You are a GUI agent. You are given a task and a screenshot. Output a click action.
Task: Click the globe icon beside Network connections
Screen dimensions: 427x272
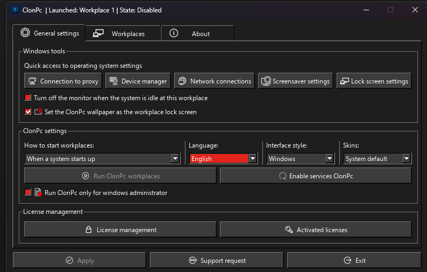[x=182, y=81]
